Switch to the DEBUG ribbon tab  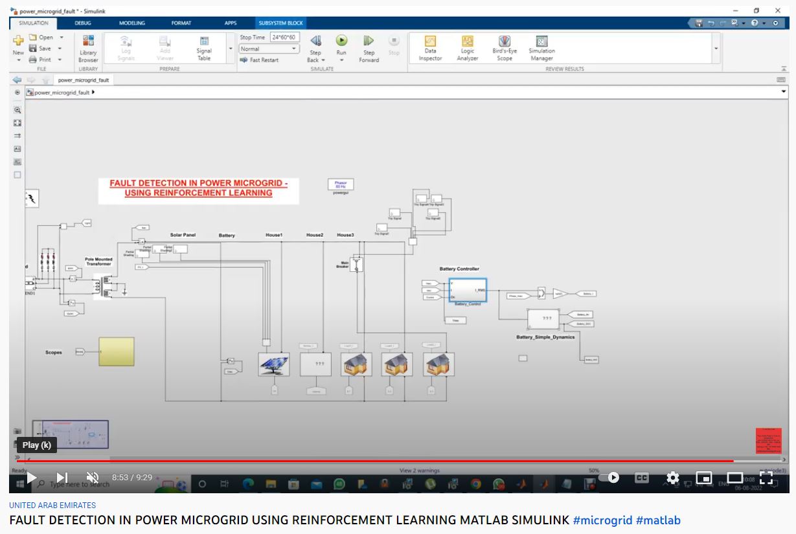(83, 23)
